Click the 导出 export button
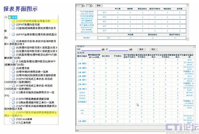The width and height of the screenshot is (199, 134). pyautogui.click(x=153, y=49)
